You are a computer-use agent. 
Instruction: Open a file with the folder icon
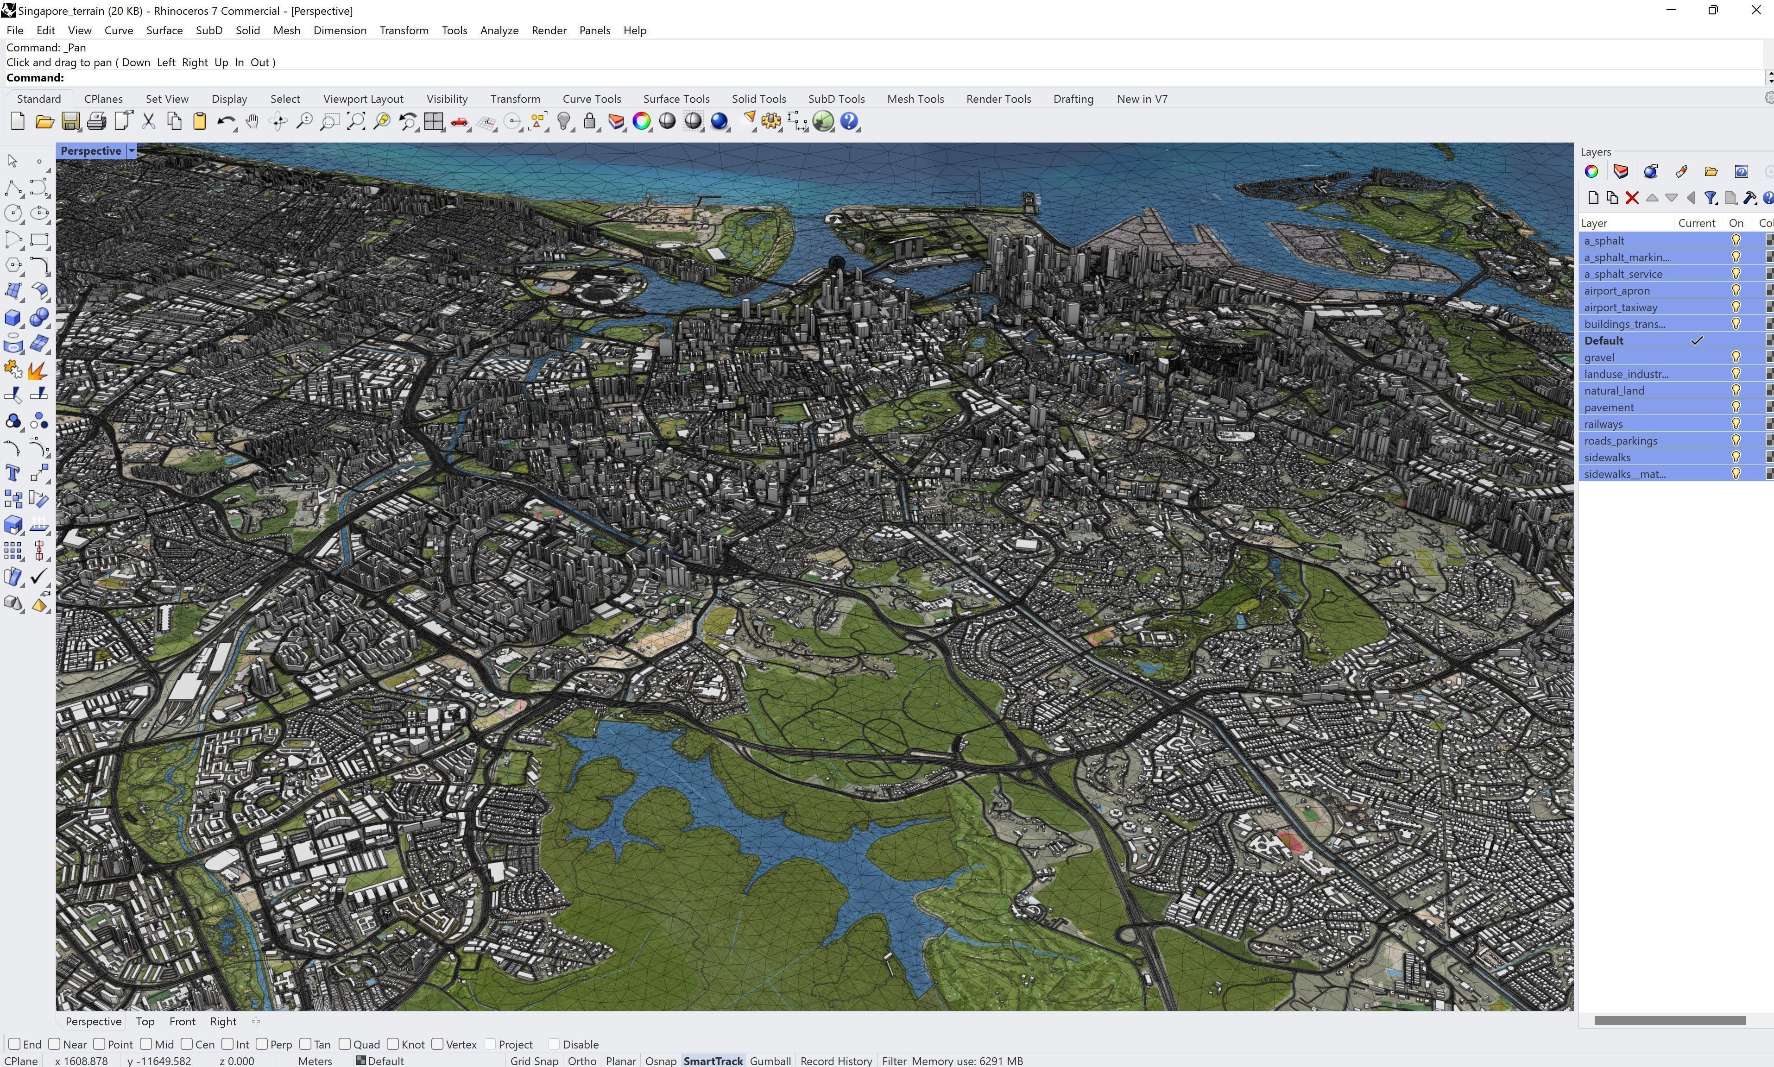point(44,121)
